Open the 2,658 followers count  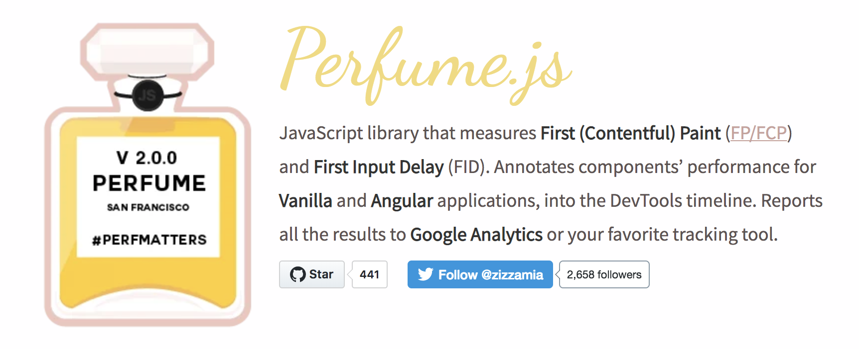tap(604, 274)
